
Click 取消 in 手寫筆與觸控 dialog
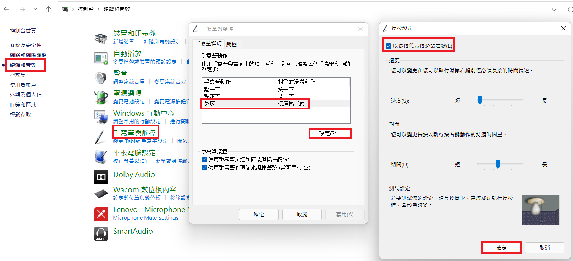pos(302,215)
